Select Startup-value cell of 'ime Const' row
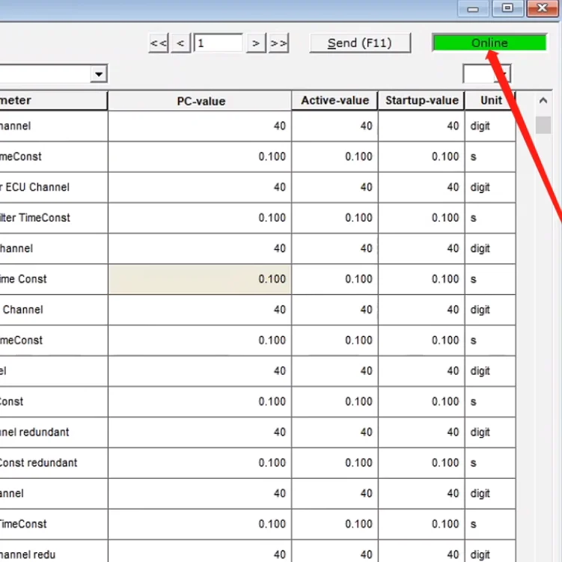 [421, 279]
